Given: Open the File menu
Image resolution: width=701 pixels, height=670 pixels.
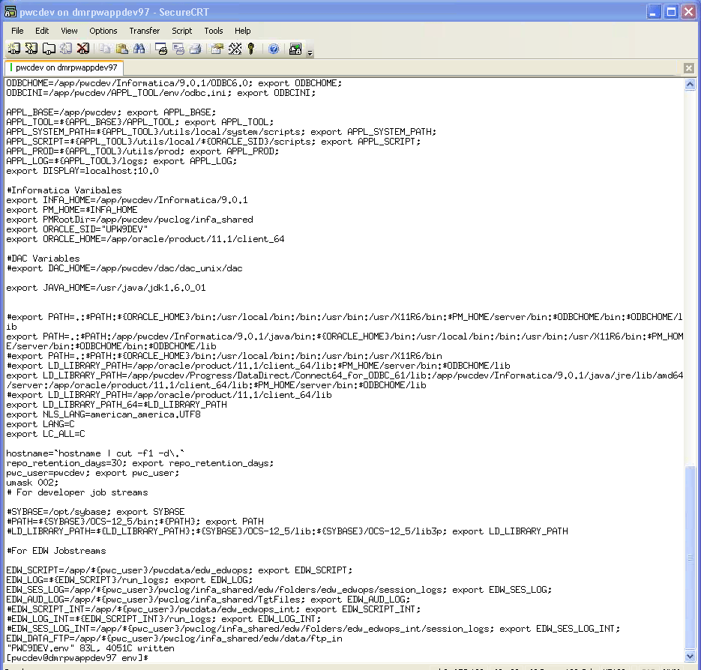Looking at the screenshot, I should coord(17,31).
